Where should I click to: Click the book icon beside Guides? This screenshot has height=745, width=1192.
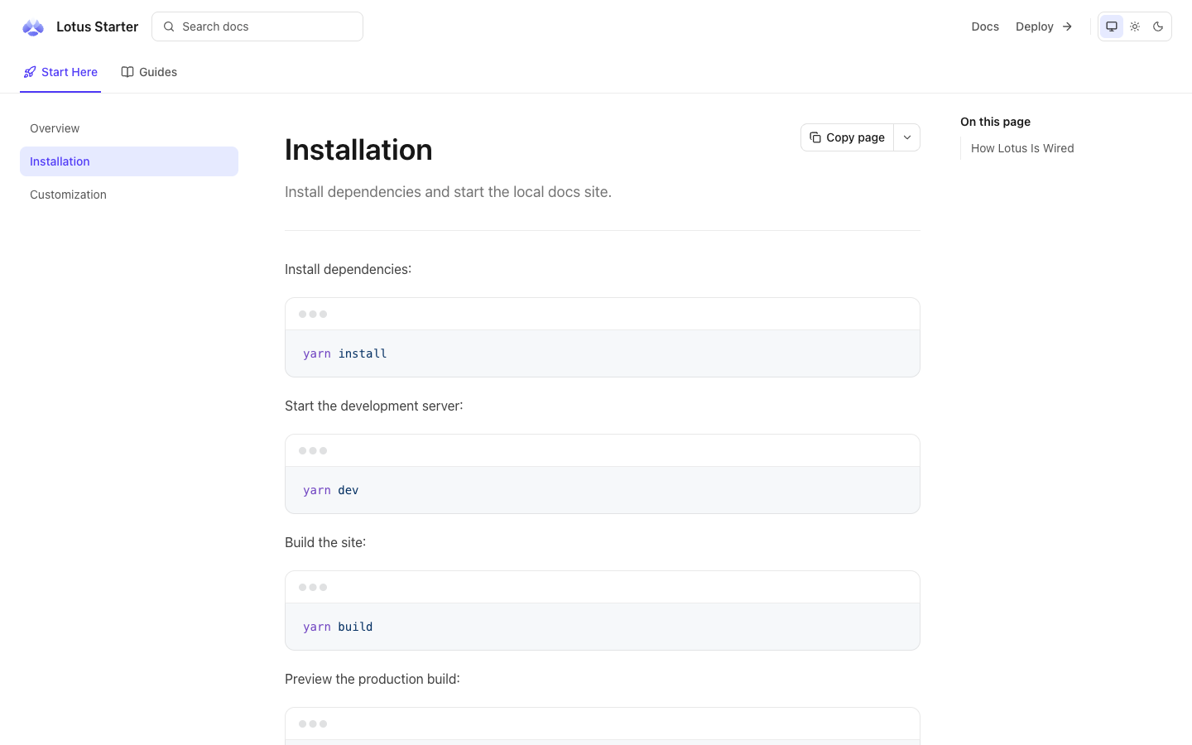click(127, 72)
